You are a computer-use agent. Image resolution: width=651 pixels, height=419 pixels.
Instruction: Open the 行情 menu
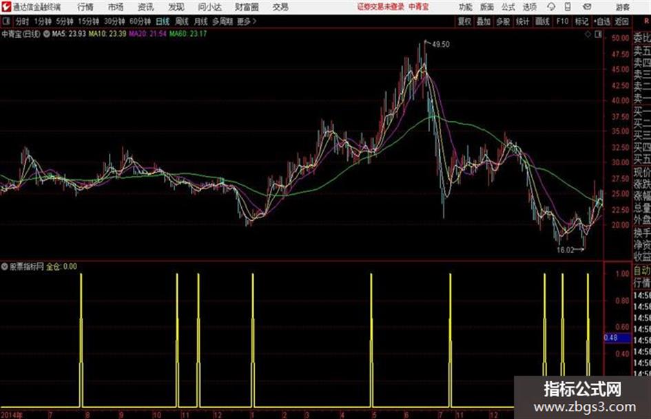(85, 7)
